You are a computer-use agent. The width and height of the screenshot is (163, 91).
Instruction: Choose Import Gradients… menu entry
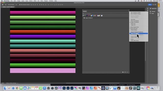pyautogui.click(x=139, y=33)
